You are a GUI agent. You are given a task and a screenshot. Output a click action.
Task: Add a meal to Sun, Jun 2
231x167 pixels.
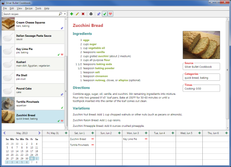click(x=119, y=133)
